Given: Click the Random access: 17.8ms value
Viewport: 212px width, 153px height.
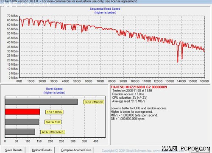Looking at the screenshot, I should (x=128, y=94).
